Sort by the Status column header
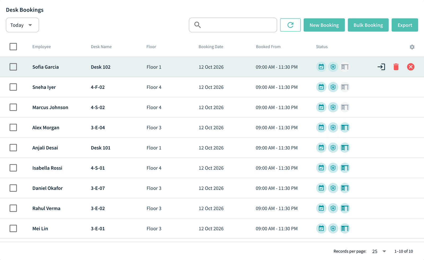The image size is (424, 260). point(322,47)
